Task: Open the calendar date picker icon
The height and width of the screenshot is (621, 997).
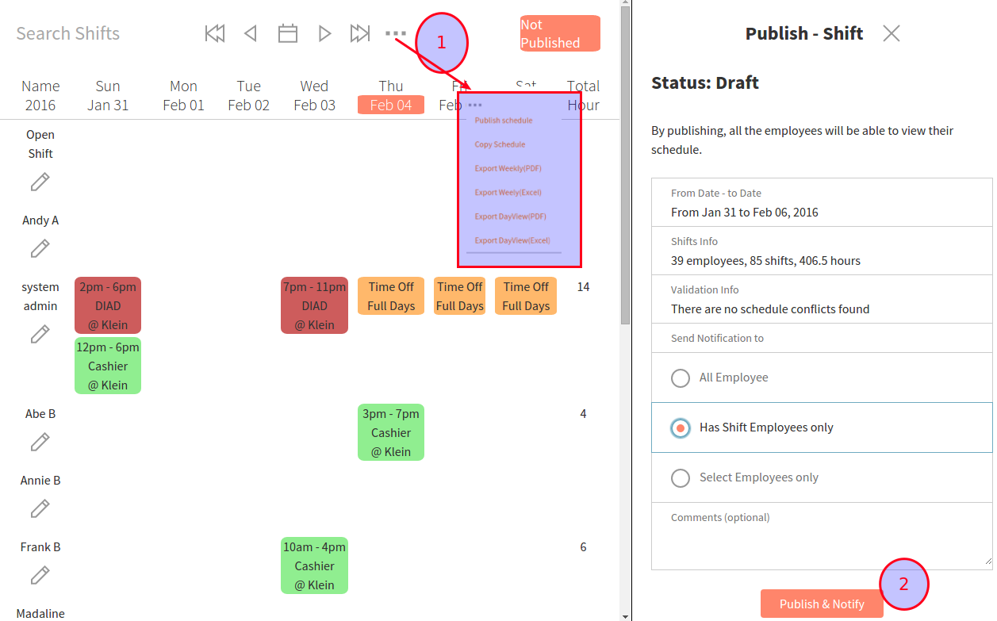Action: tap(287, 33)
